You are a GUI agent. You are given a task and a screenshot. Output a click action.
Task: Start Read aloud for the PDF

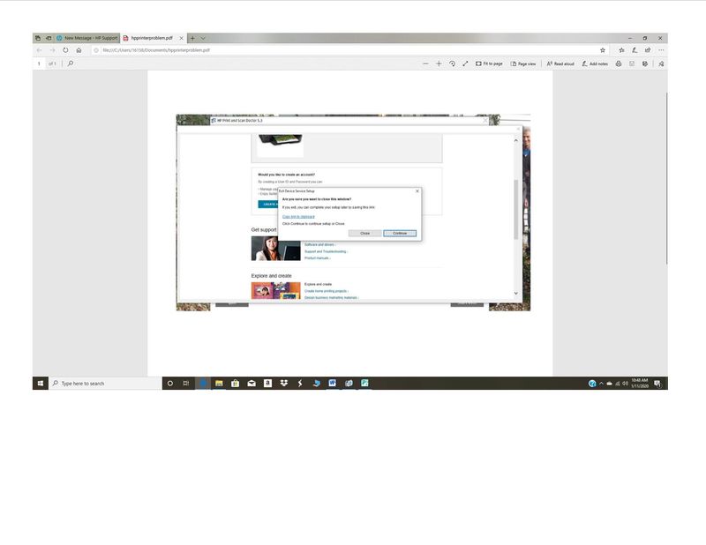560,63
